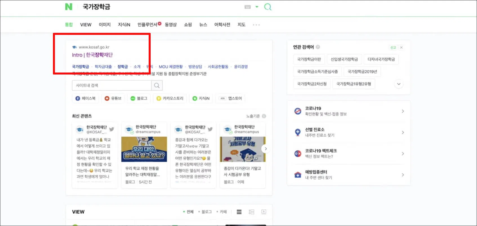Open the 지도 tab
The width and height of the screenshot is (477, 226).
(241, 25)
